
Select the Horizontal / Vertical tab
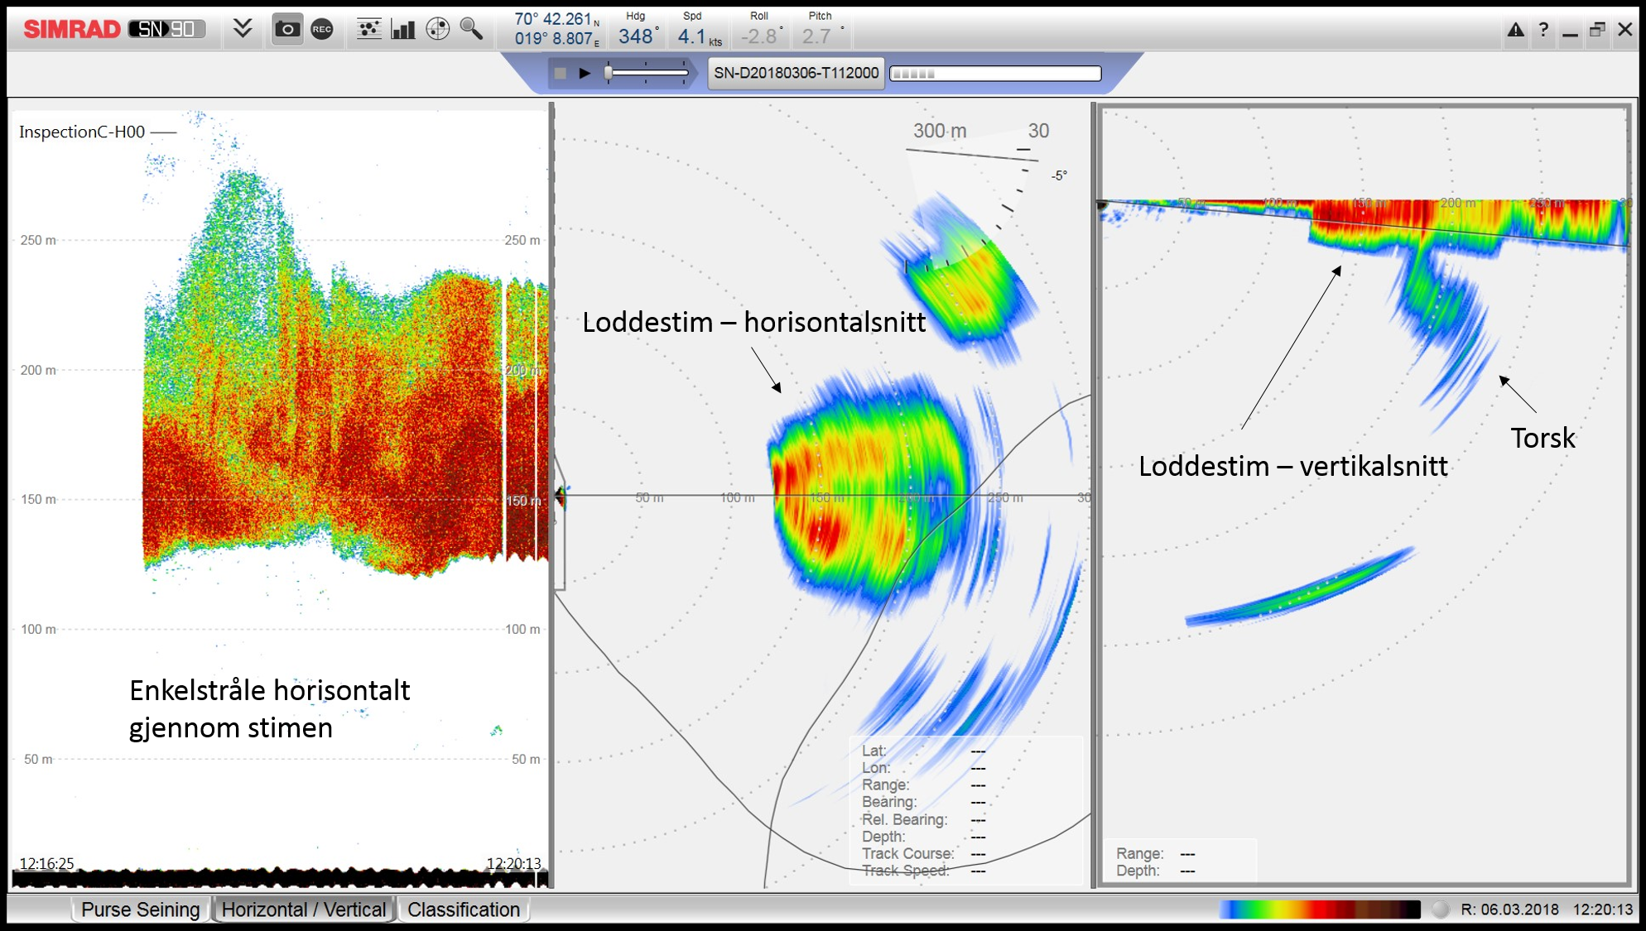304,909
